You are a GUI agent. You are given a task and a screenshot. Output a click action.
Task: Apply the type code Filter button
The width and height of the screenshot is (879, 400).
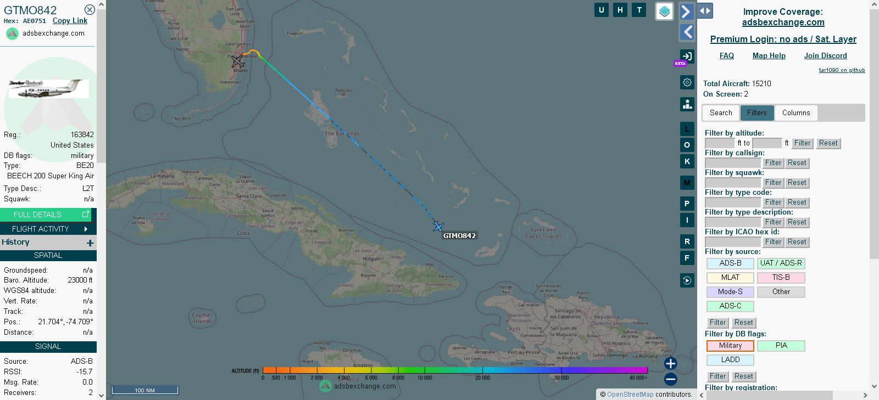tap(773, 202)
